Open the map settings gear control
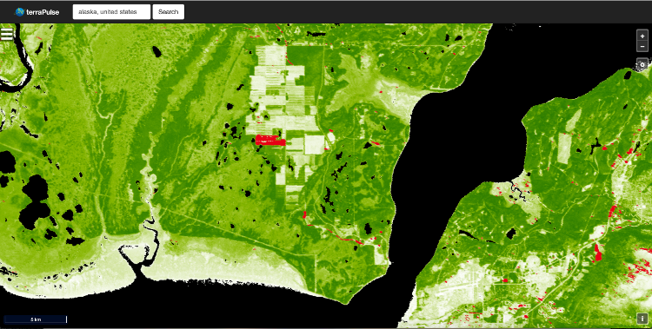 642,65
